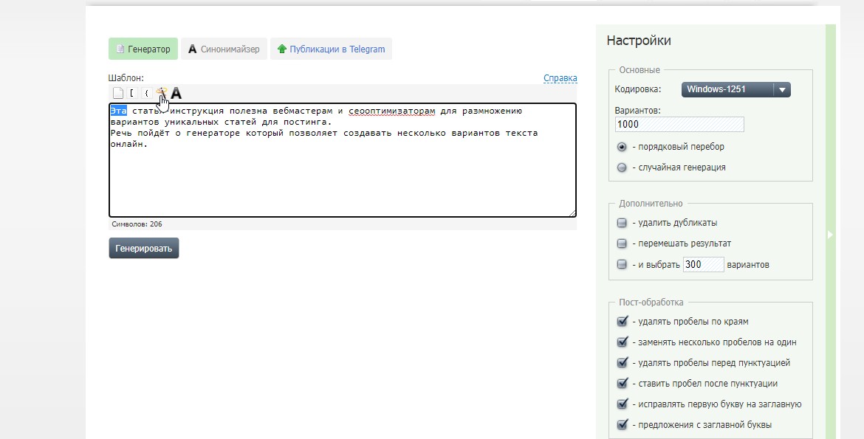The image size is (864, 439).
Task: Enable перемешать результат checkbox
Action: [x=622, y=243]
